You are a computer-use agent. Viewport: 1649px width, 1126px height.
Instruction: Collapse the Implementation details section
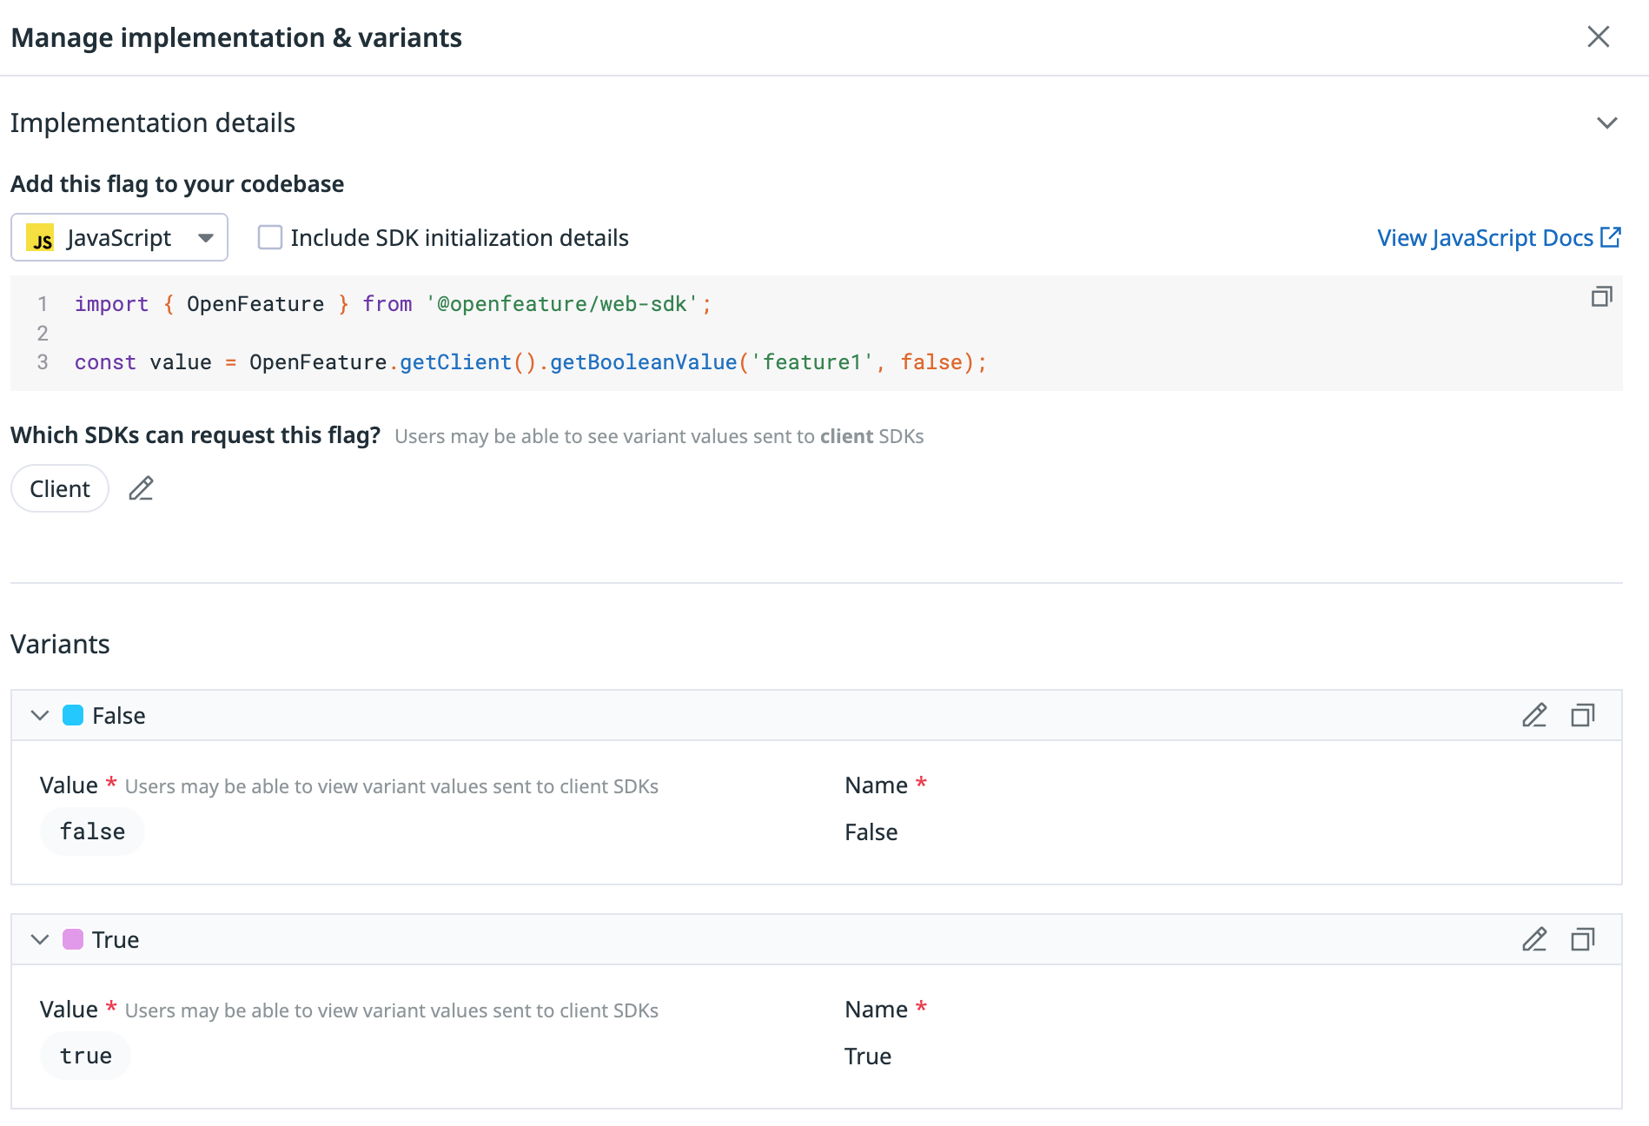coord(1606,123)
